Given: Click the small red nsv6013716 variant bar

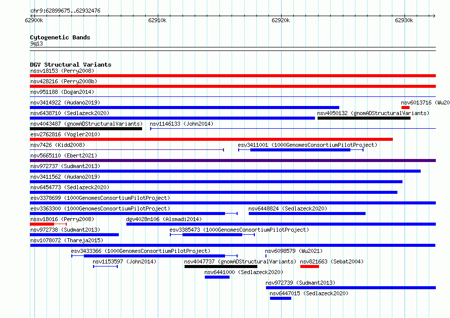Looking at the screenshot, I should [405, 108].
